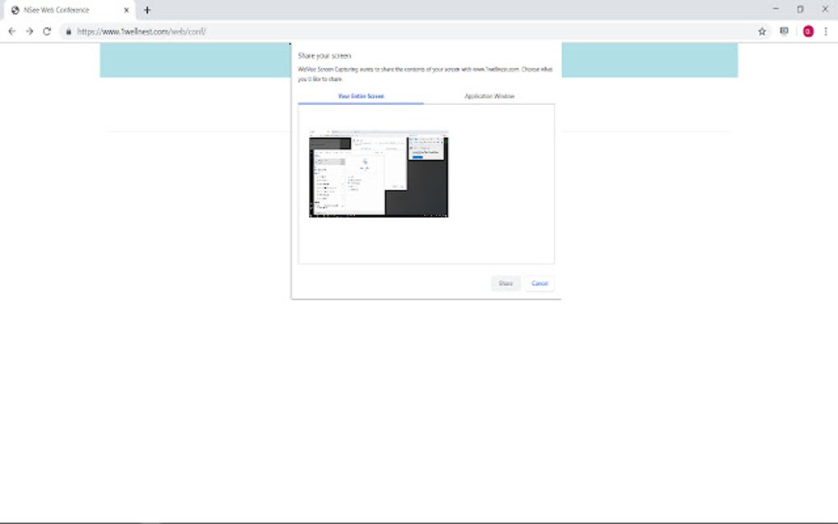Image resolution: width=838 pixels, height=524 pixels.
Task: Restore down the Chrome browser window
Action: (x=800, y=9)
